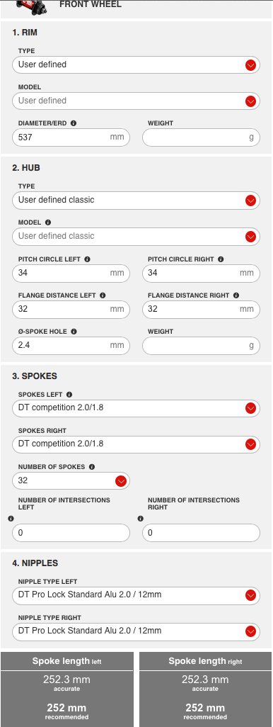Show info for Number of Spokes

click(92, 467)
